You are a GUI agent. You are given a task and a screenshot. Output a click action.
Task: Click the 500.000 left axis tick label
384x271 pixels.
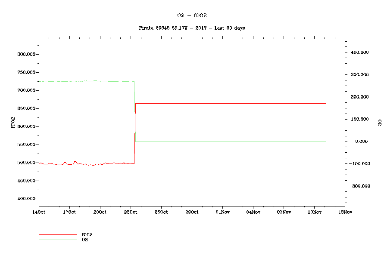pos(26,163)
